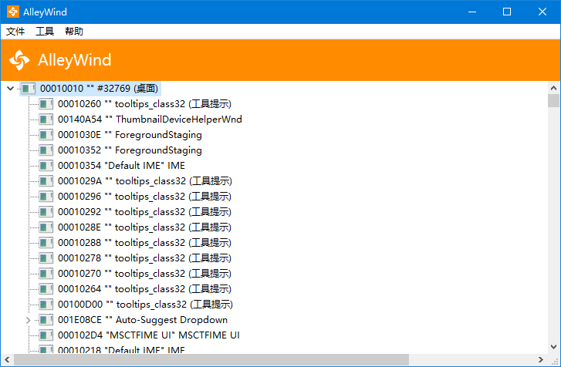Click the horizontal scrollbar thumb
Viewport: 561px width, 367px height.
(211, 359)
